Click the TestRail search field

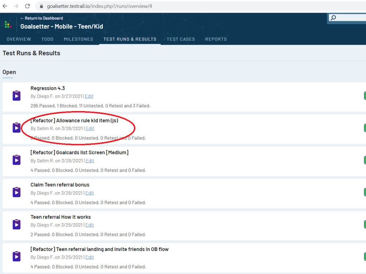[x=347, y=18]
